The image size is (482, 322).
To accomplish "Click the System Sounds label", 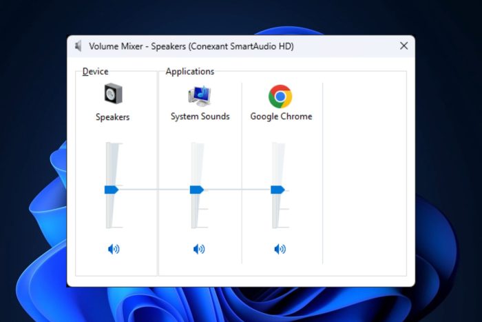I will point(200,117).
